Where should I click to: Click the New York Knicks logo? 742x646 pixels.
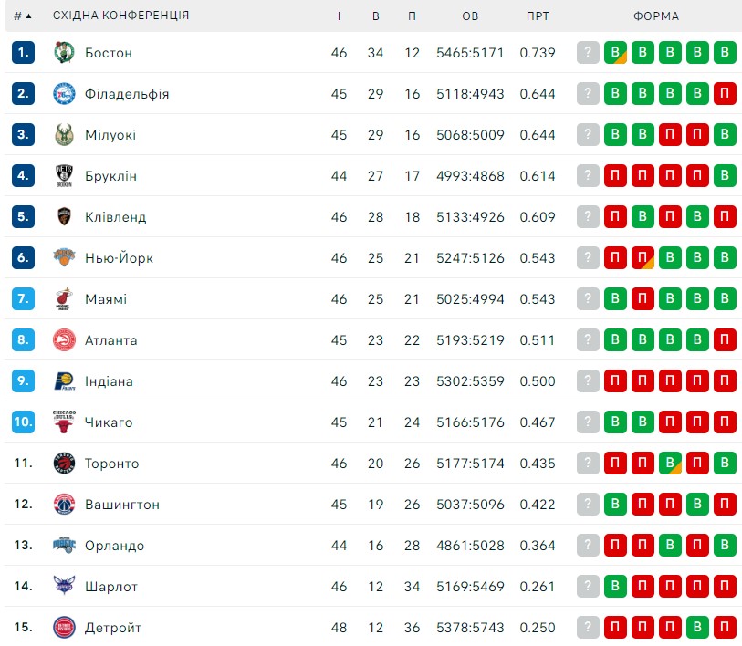[x=64, y=258]
